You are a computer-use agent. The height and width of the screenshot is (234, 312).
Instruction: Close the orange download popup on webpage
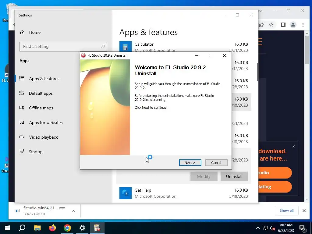[294, 147]
